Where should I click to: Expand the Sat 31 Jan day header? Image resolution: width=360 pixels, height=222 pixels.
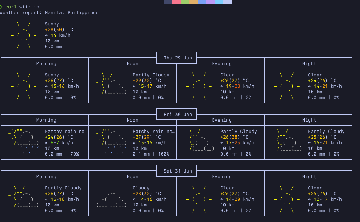176,171
